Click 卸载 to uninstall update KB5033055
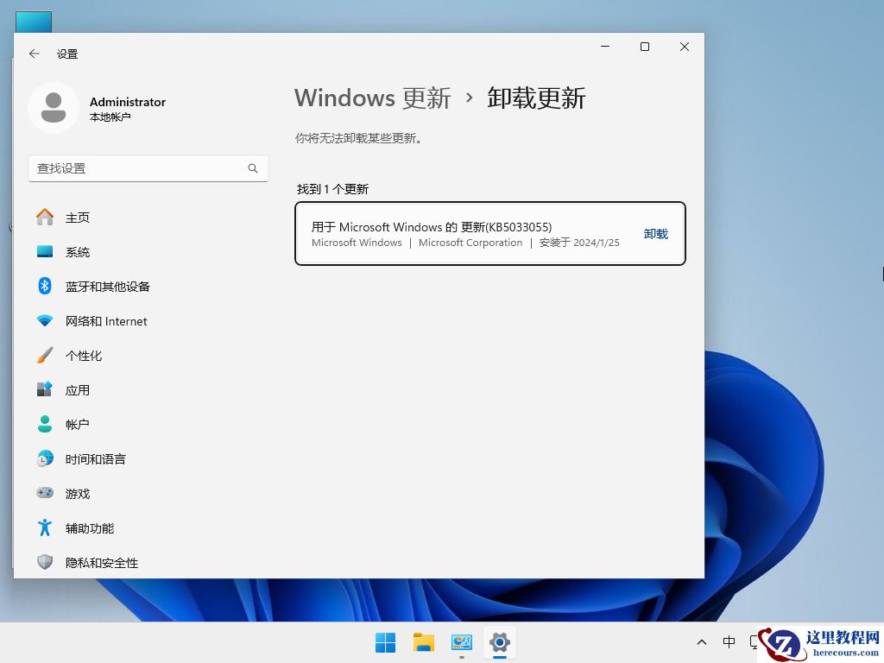This screenshot has width=884, height=663. [655, 233]
